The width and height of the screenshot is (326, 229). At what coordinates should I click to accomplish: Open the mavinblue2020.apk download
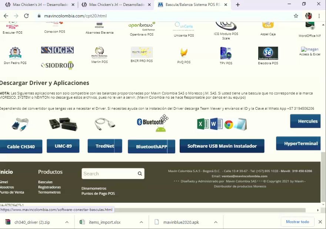coord(181,222)
